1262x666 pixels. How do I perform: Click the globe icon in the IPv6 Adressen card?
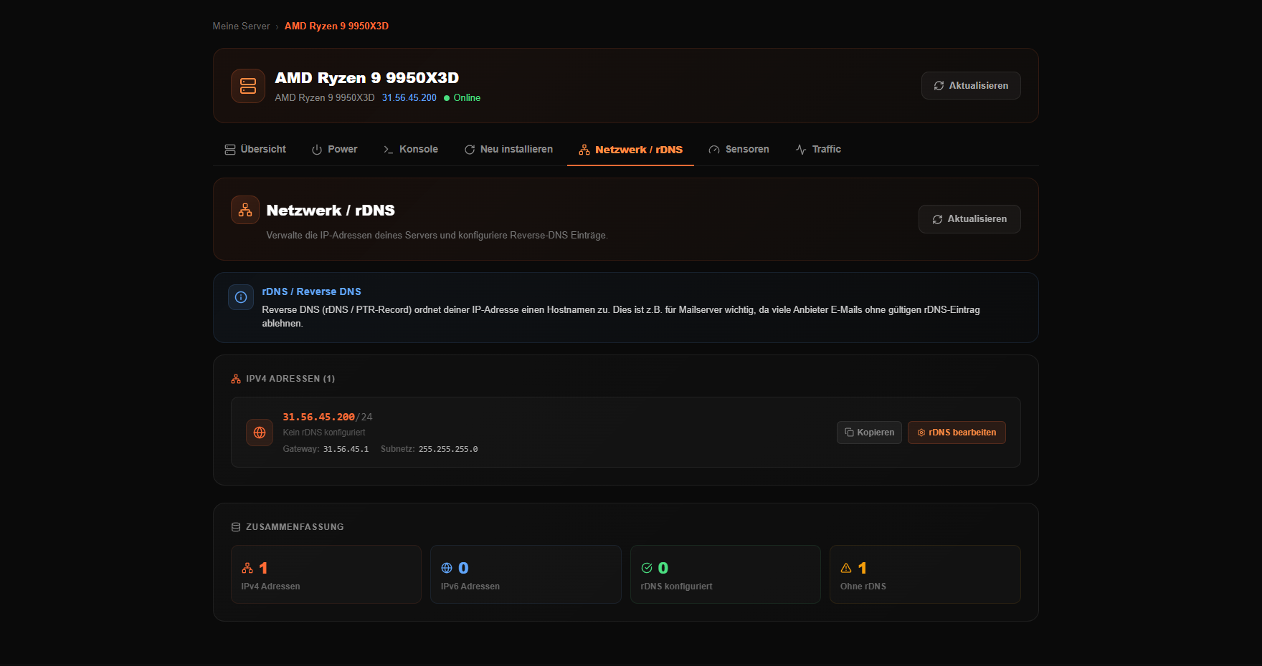tap(447, 568)
